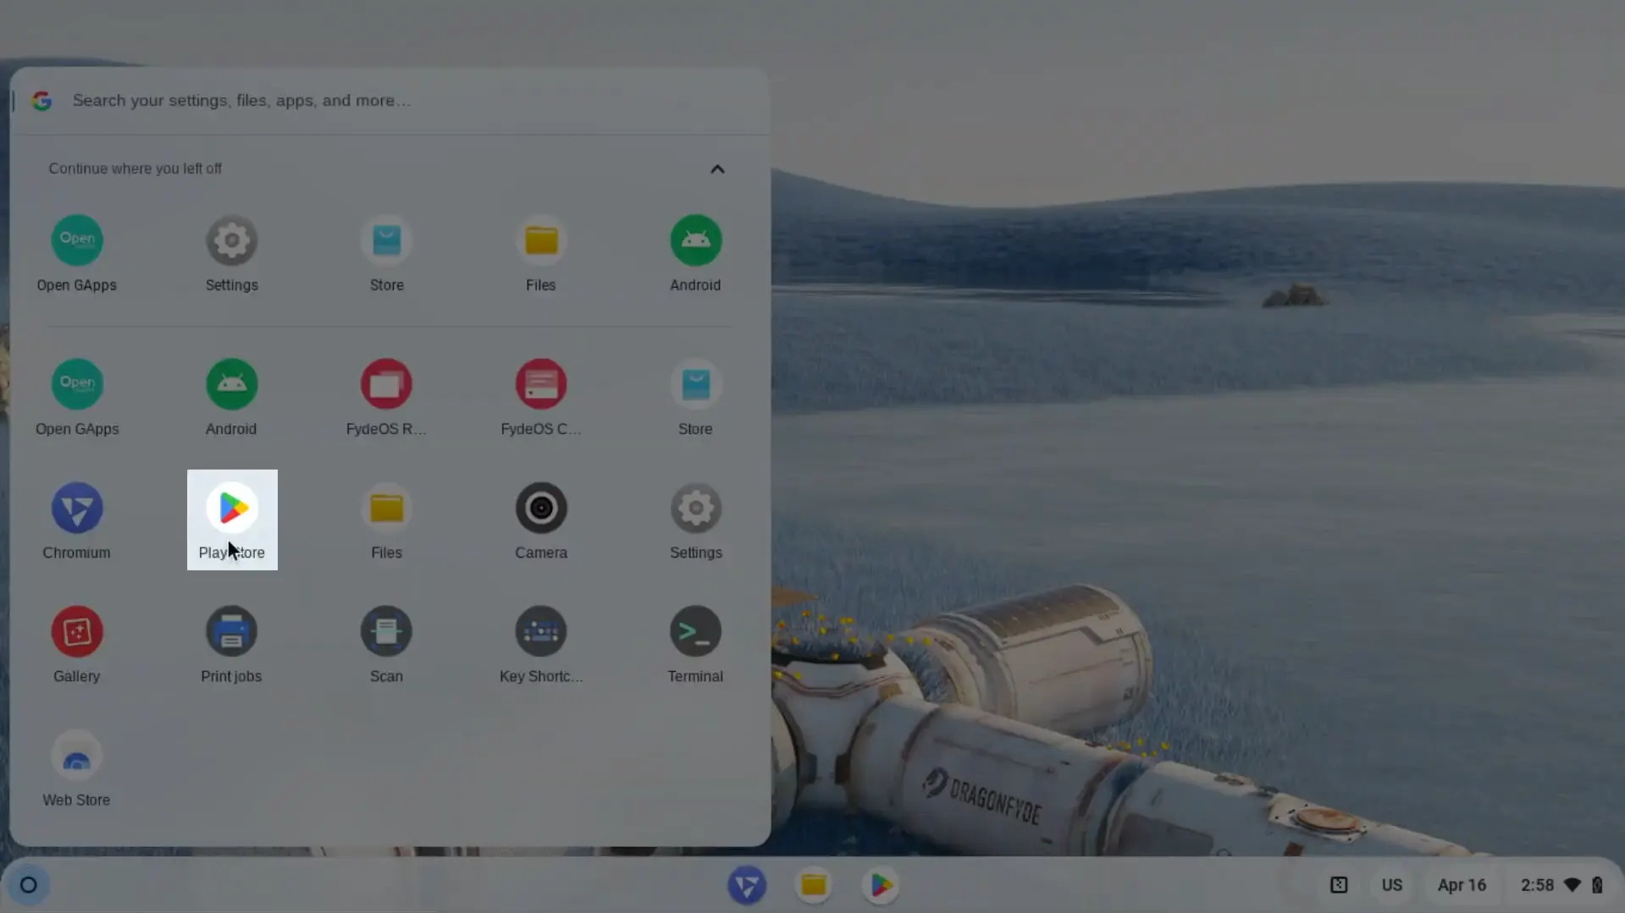Image resolution: width=1625 pixels, height=913 pixels.
Task: Click the launcher circle button on shelf
Action: (x=28, y=885)
